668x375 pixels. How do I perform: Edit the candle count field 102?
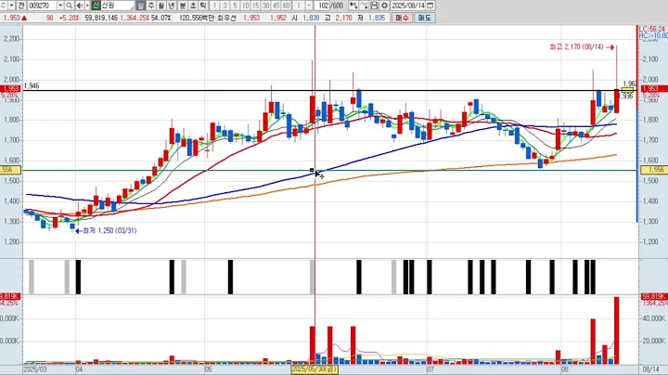[x=322, y=6]
